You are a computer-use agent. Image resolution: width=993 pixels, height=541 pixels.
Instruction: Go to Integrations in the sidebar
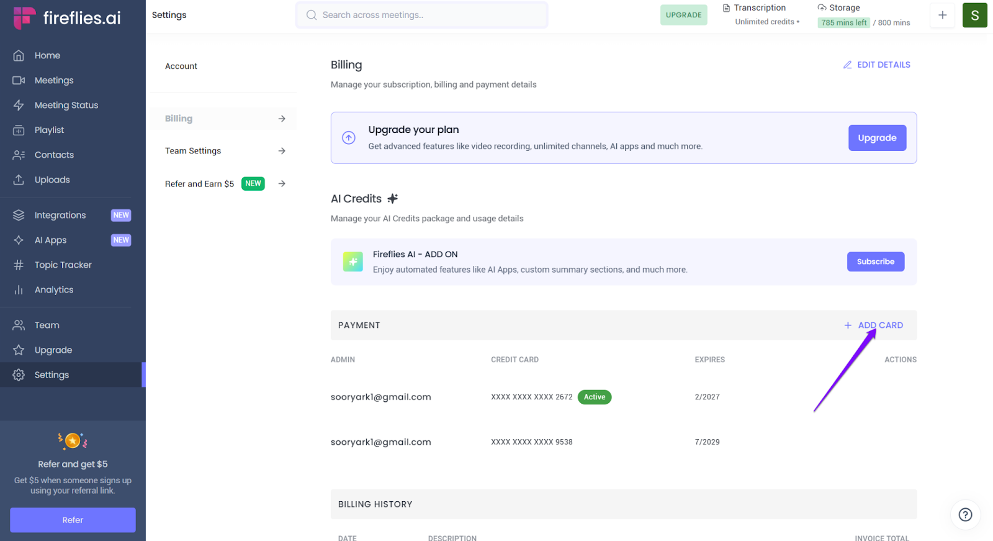coord(60,216)
